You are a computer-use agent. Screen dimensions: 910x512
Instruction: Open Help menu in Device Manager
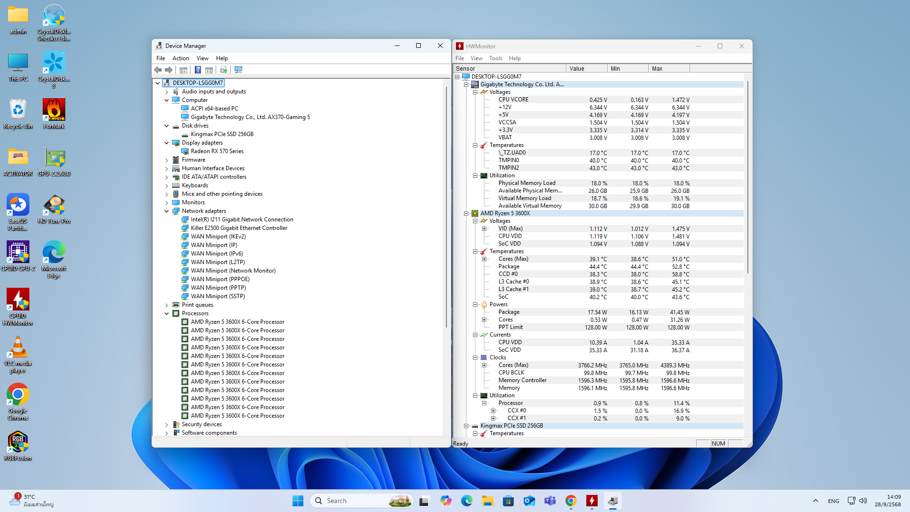click(222, 58)
